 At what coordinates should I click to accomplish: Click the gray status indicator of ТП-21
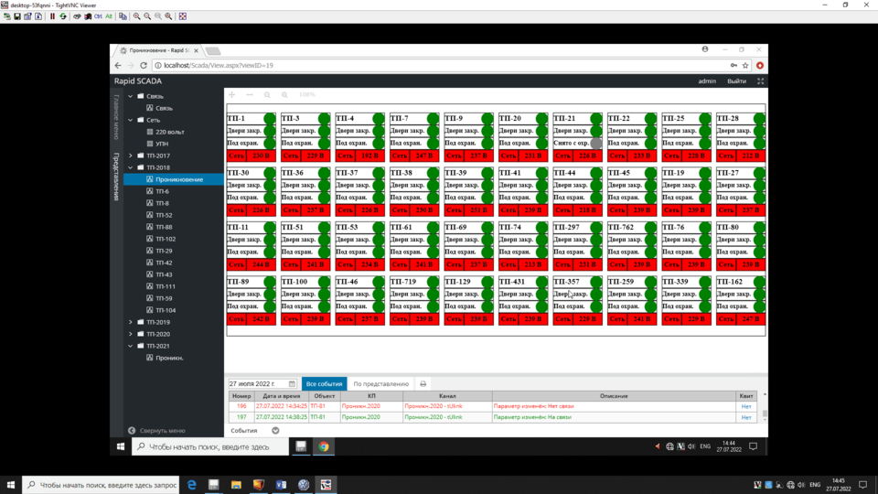[596, 144]
